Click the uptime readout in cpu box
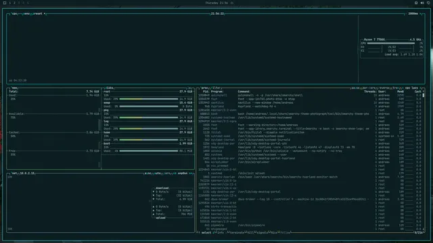The image size is (433, 243). (18, 80)
